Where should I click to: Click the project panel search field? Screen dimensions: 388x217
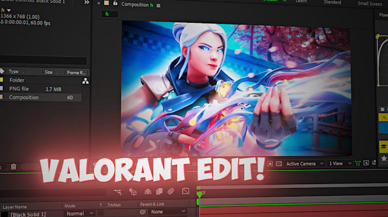(43, 61)
